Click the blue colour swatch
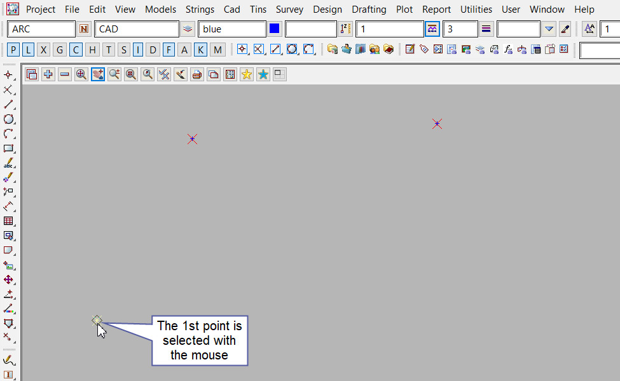The height and width of the screenshot is (381, 620). pyautogui.click(x=275, y=29)
